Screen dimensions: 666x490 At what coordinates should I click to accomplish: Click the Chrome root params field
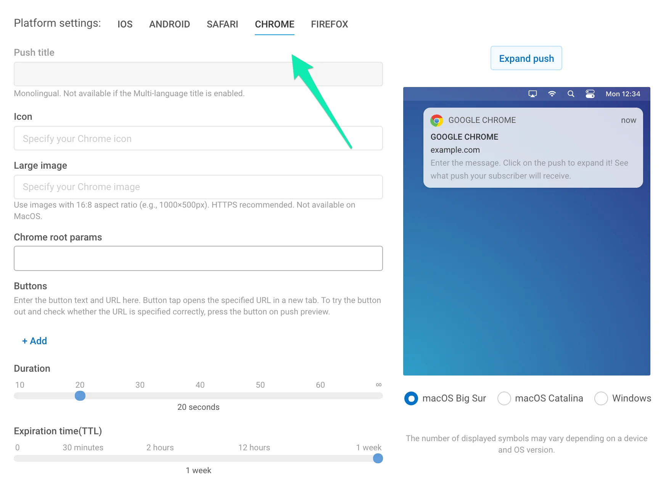(198, 258)
